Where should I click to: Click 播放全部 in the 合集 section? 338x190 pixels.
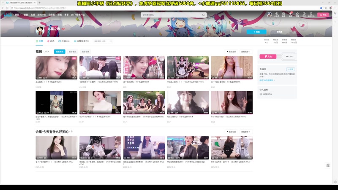click(231, 132)
